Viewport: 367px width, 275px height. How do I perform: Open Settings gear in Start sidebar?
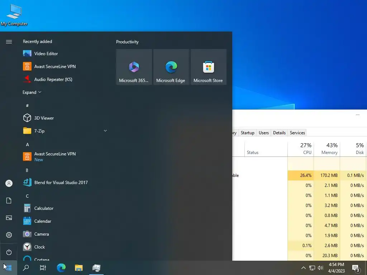(x=9, y=235)
